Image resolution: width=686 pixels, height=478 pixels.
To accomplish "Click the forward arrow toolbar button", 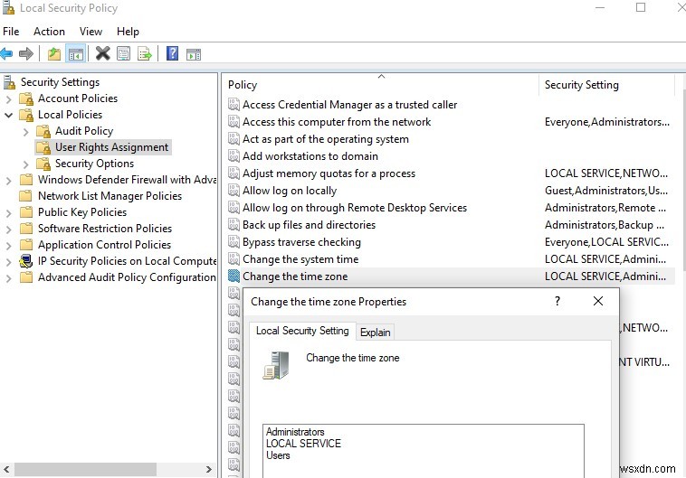I will point(26,54).
